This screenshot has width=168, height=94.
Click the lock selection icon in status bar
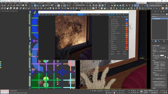pyautogui.click(x=93, y=91)
